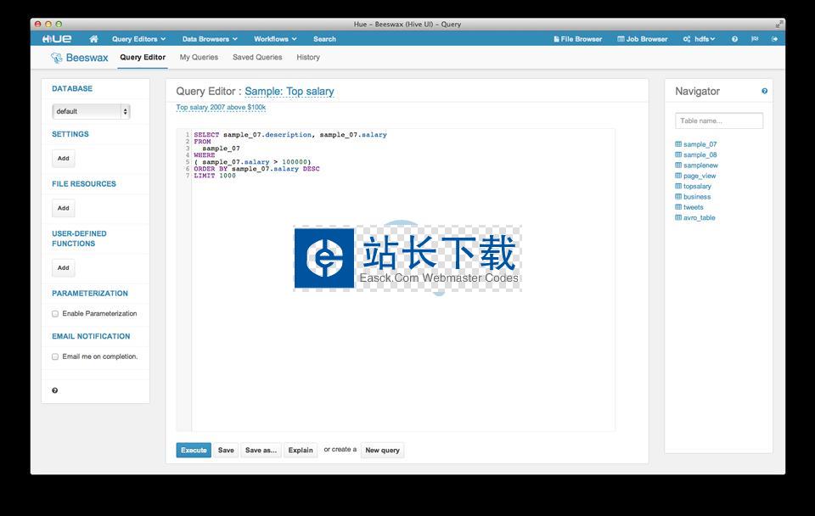Screen dimensions: 815x516
Task: Open File Browser
Action: click(578, 39)
